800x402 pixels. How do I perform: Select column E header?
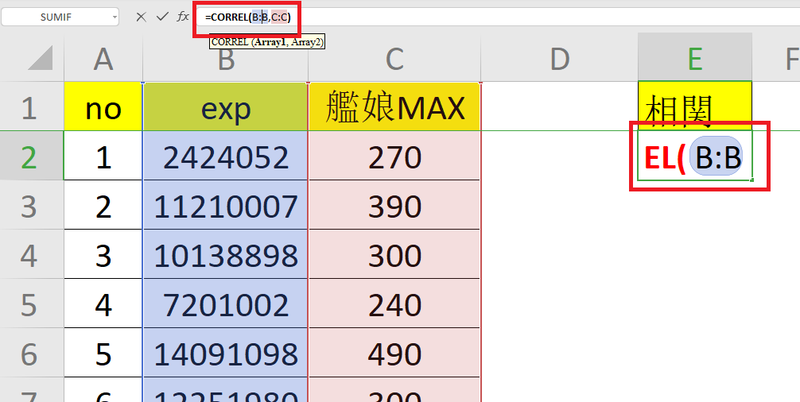tap(695, 58)
